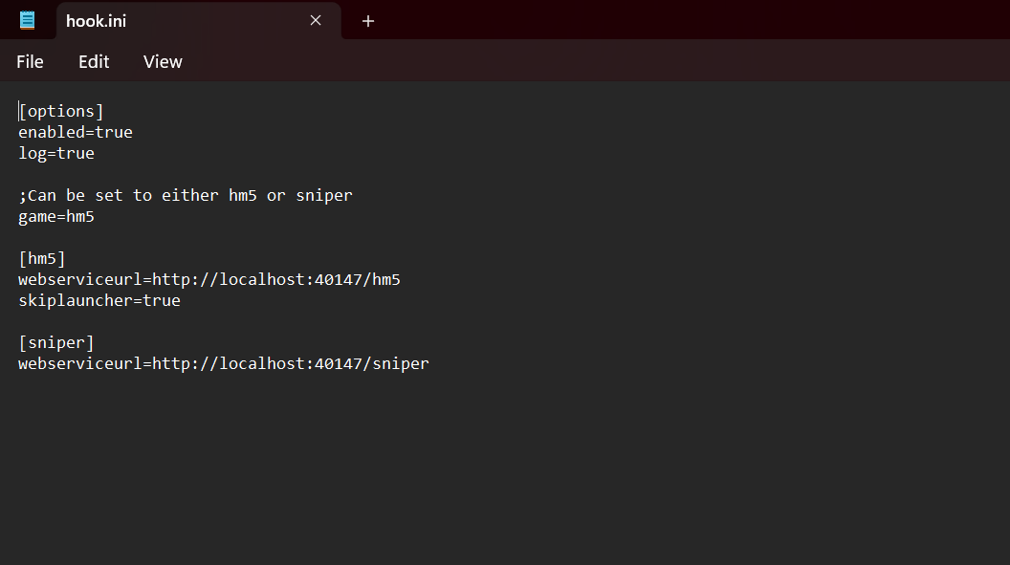
Task: Open the File menu
Action: coord(30,62)
